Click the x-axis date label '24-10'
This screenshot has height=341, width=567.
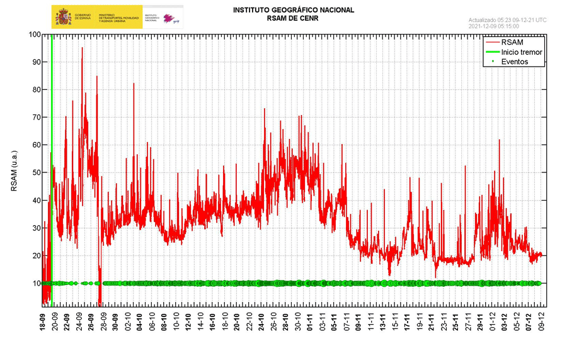coord(261,322)
